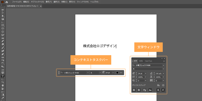Open the 選択(S) menu
The height and width of the screenshot is (101, 202).
(57, 2)
